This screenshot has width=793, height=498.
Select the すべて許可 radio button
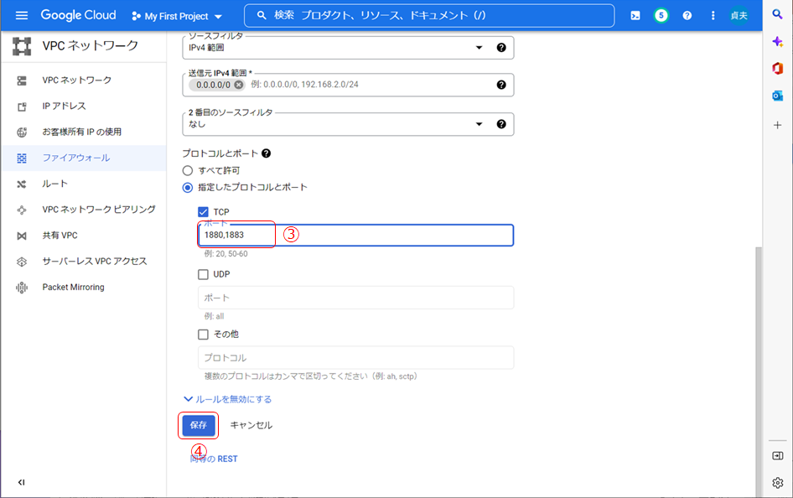point(188,170)
